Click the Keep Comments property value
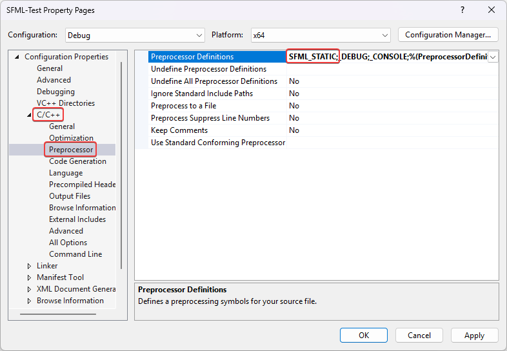Viewport: 507px width, 351px height. coord(294,130)
